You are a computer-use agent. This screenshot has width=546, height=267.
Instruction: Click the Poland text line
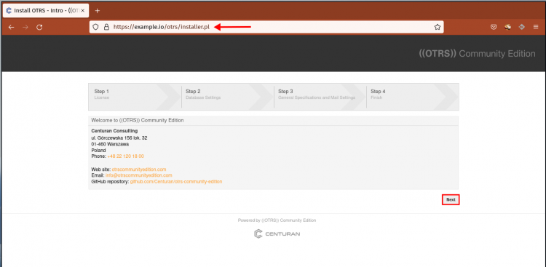tap(98, 151)
